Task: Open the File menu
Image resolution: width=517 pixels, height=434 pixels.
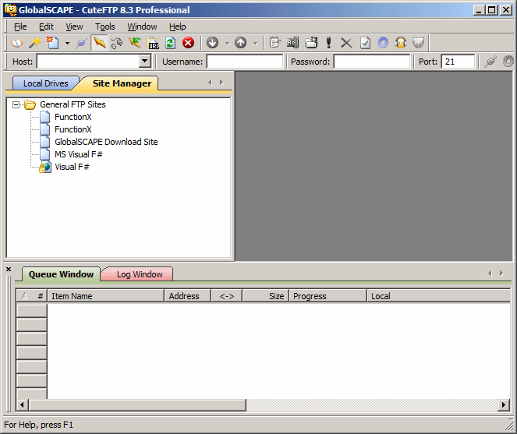Action: (20, 26)
